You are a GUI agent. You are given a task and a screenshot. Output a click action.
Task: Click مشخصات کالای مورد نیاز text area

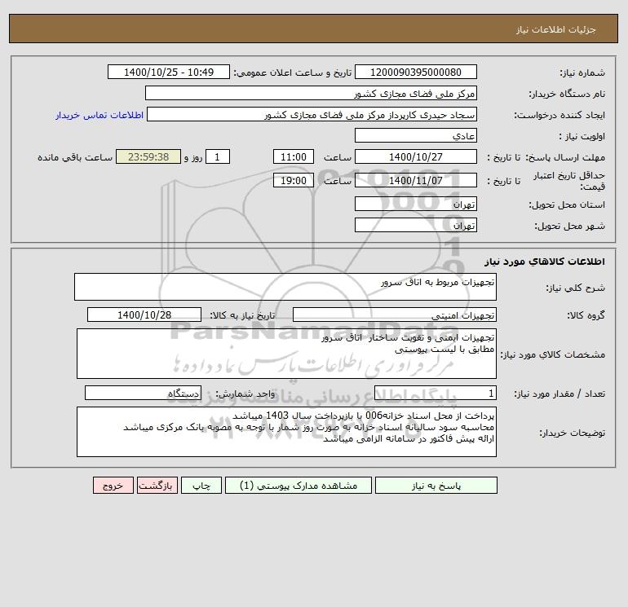[286, 354]
